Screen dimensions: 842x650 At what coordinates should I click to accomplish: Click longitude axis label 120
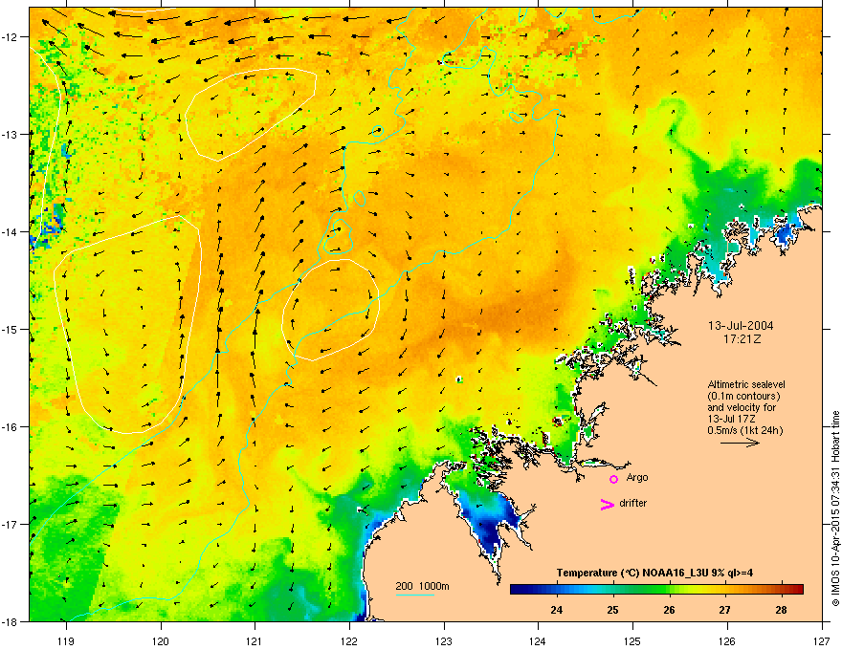161,640
